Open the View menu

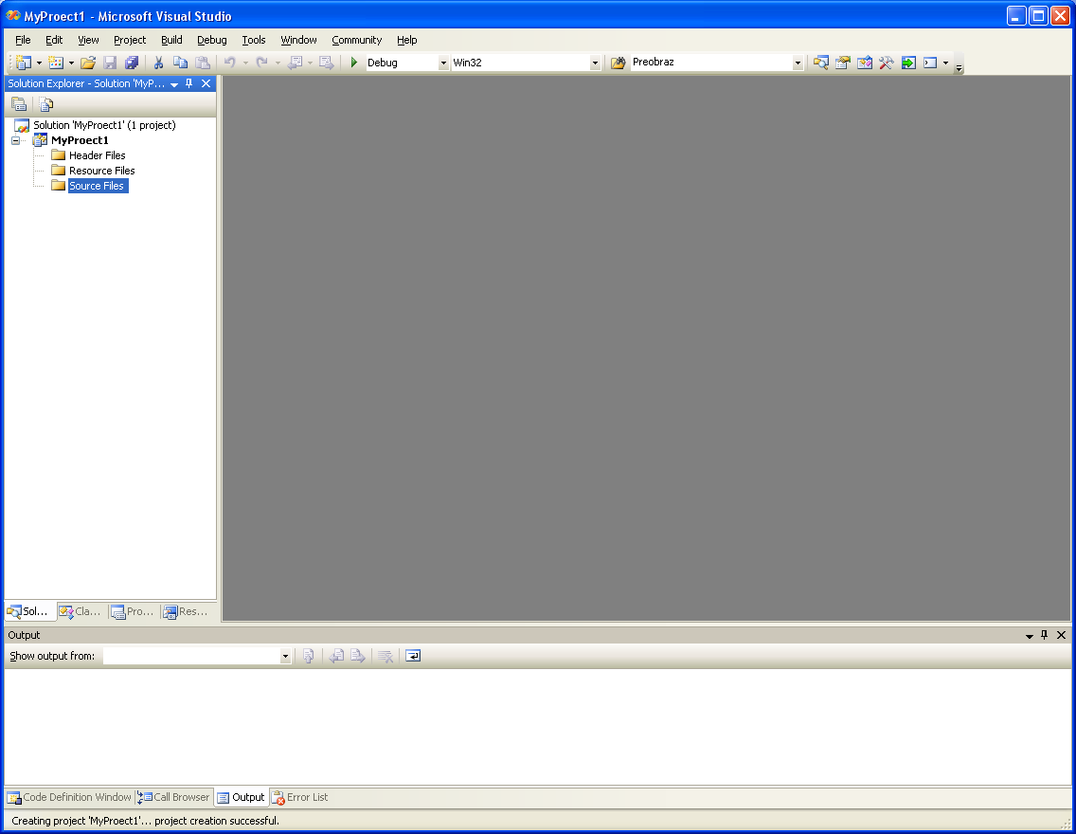88,40
